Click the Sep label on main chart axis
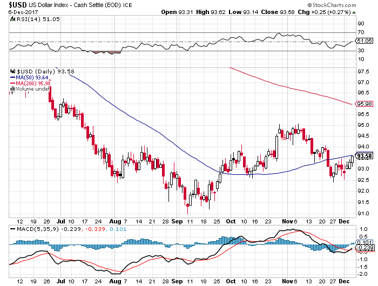This screenshot has height=286, width=378. [x=178, y=221]
